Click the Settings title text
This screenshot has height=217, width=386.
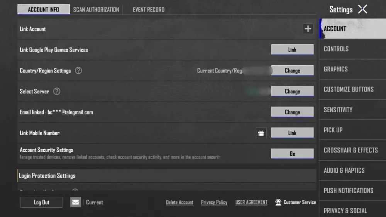click(x=341, y=10)
